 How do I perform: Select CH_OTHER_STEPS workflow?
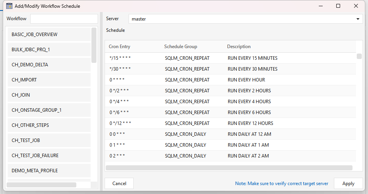click(49, 125)
